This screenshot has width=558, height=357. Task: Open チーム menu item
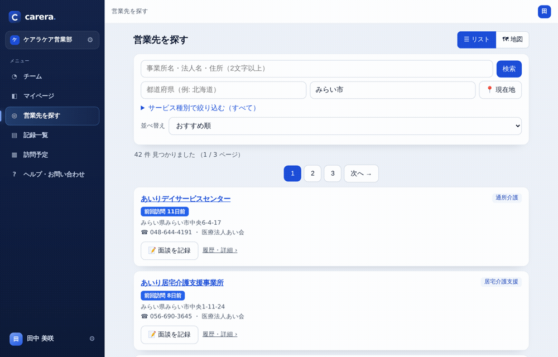[52, 76]
